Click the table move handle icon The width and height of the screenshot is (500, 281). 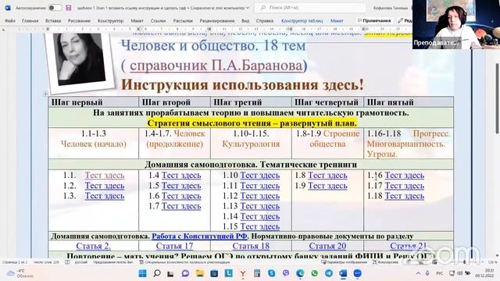coord(45,94)
